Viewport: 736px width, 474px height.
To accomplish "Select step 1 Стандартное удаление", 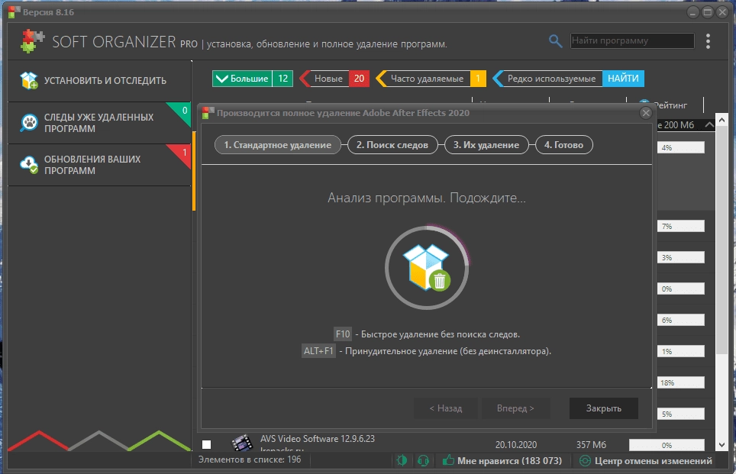I will 277,145.
